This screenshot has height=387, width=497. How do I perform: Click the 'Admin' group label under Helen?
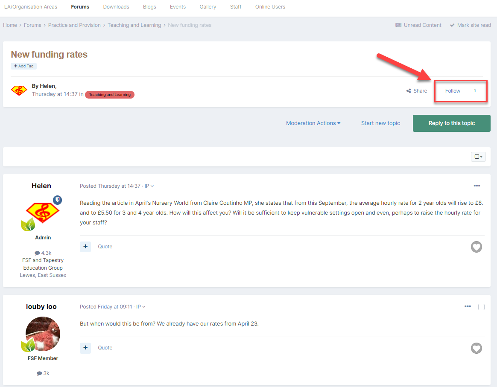(43, 238)
